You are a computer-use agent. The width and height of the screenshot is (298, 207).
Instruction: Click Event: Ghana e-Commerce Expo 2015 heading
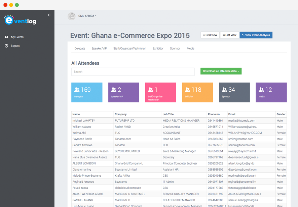coord(130,35)
